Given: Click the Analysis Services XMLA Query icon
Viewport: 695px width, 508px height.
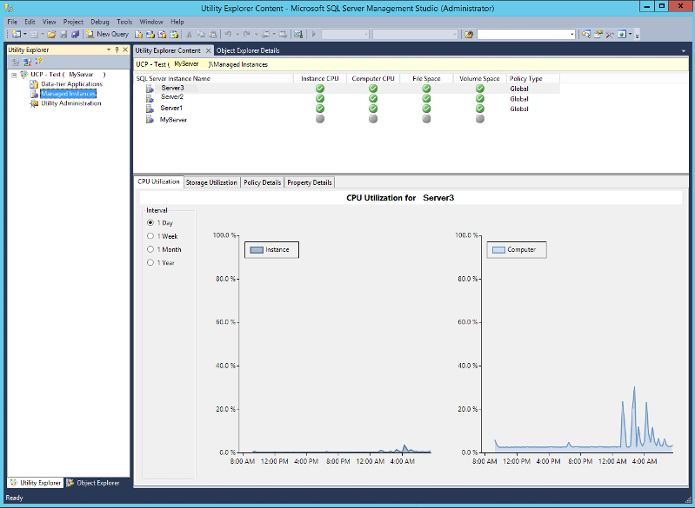Looking at the screenshot, I should (174, 34).
